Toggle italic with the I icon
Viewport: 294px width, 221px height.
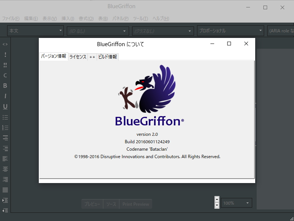(x=5, y=96)
